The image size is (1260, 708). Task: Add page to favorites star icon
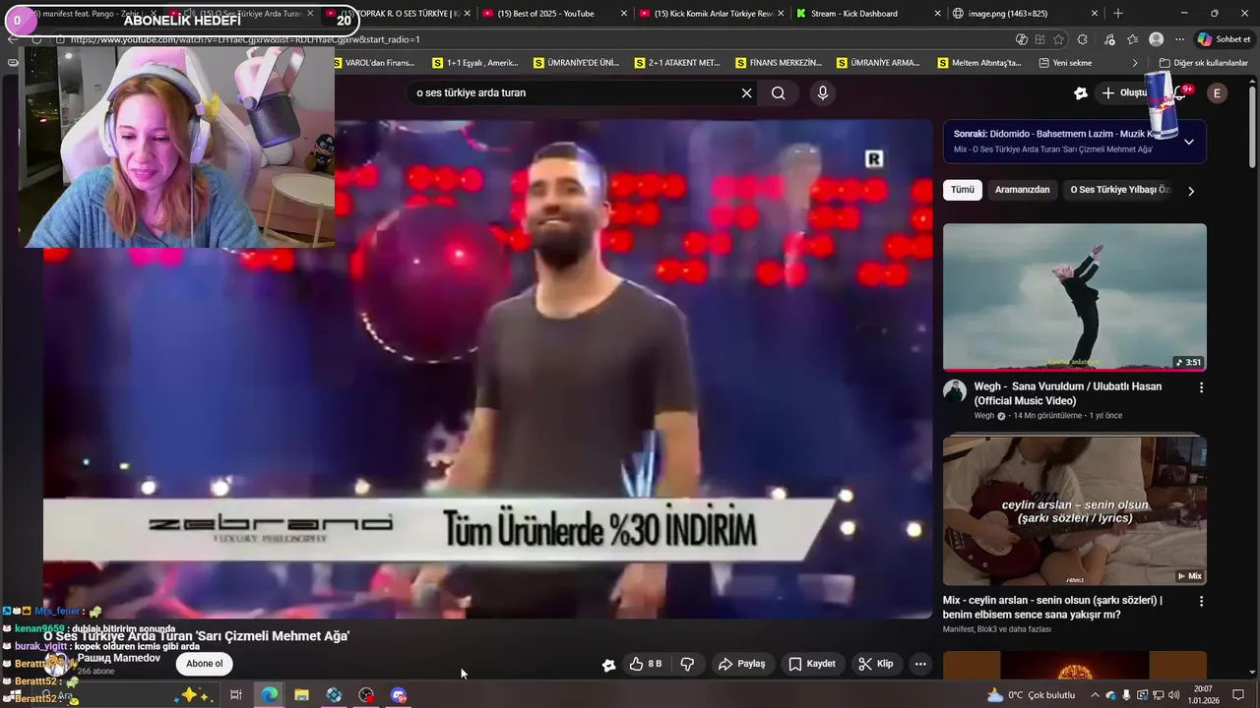[x=1058, y=39]
